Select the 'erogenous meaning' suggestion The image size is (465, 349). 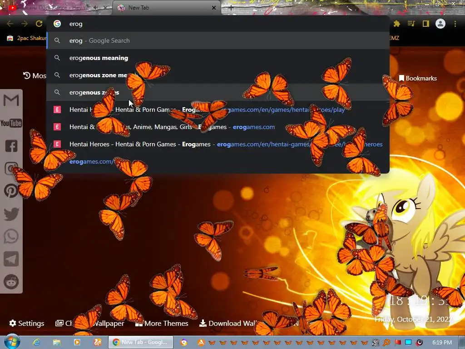pyautogui.click(x=218, y=58)
